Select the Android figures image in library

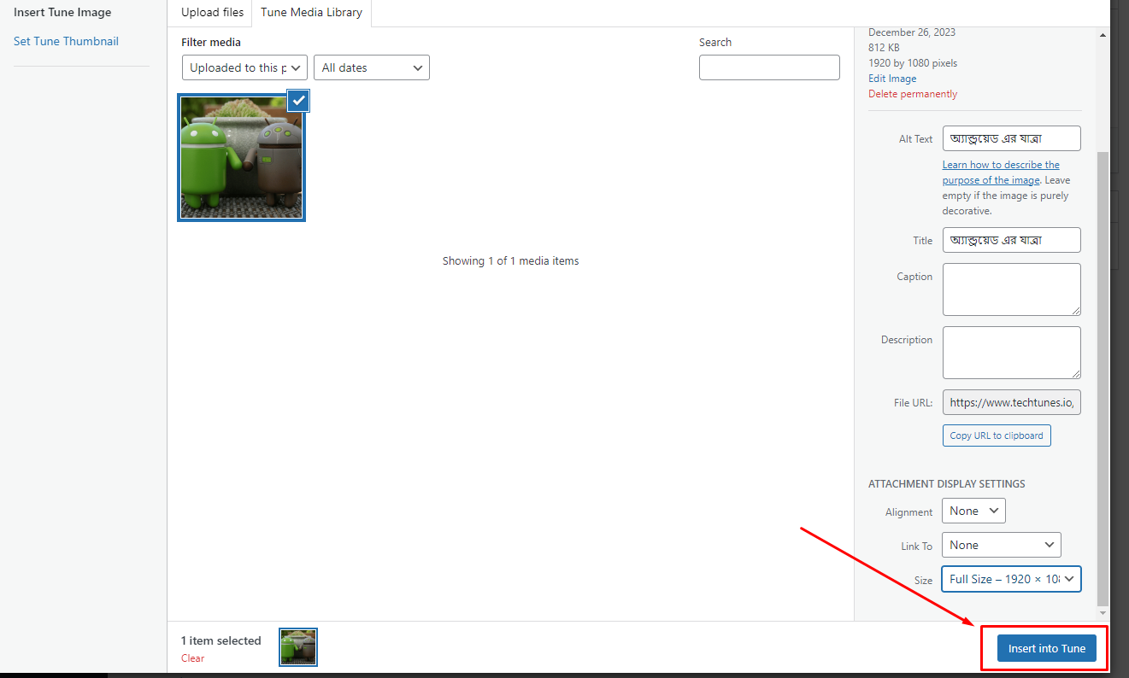point(241,157)
